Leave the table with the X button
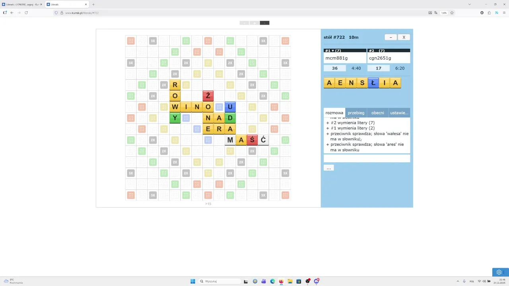 point(404,37)
